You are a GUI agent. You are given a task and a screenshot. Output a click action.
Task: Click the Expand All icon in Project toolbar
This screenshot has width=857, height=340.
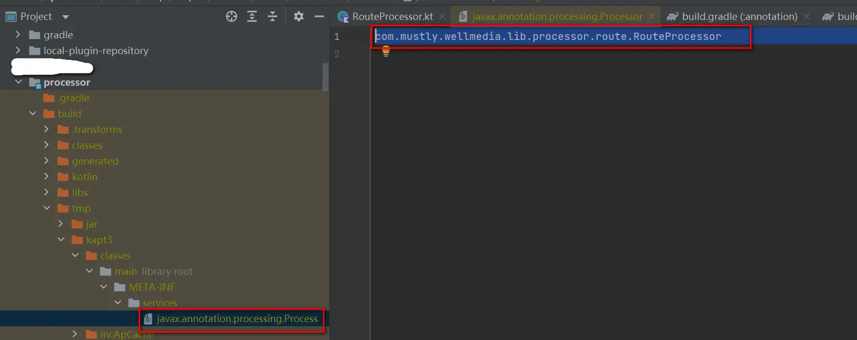[252, 17]
